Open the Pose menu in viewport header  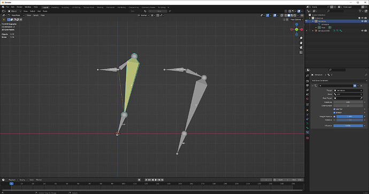tap(43, 15)
